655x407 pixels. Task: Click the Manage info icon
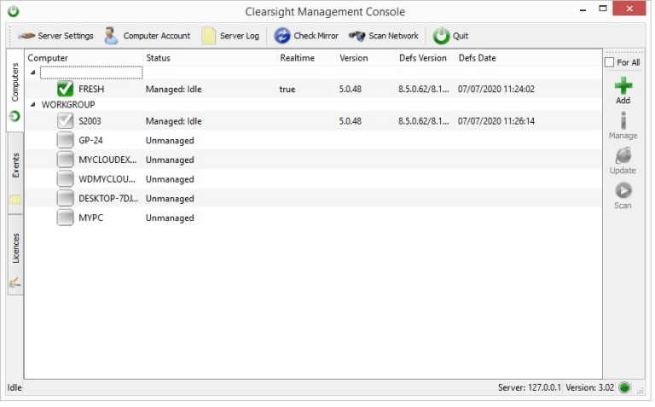[623, 121]
